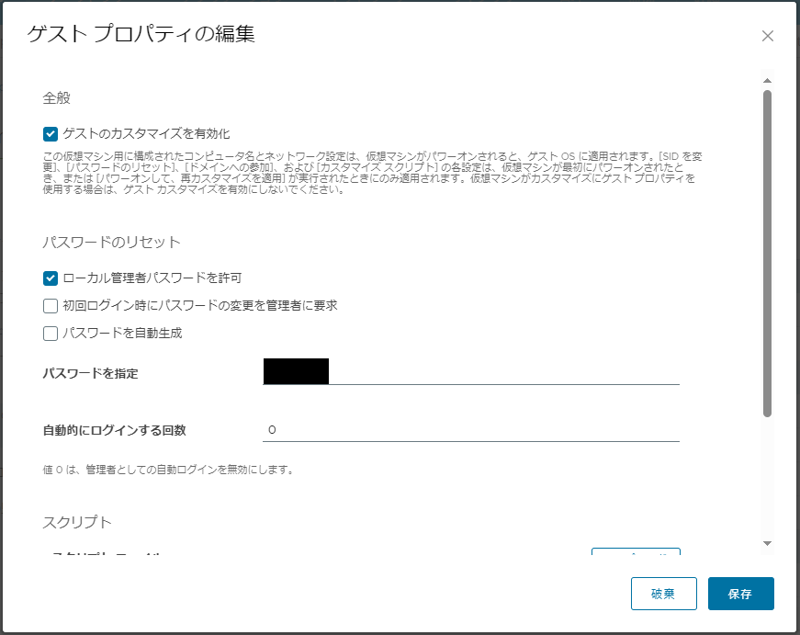Close the dialog using the X
Screen dimensions: 800x635
[x=768, y=36]
